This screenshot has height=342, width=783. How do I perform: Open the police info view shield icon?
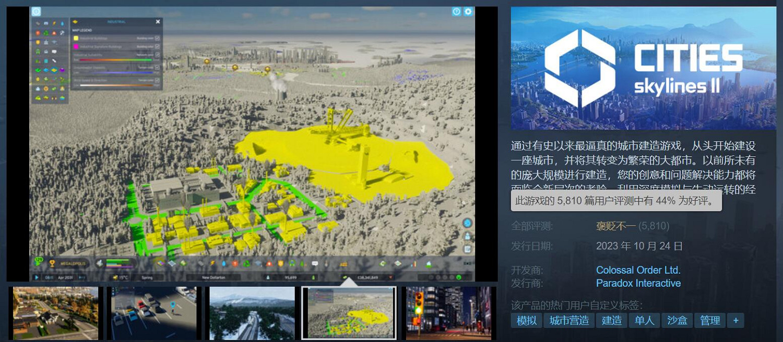280,263
